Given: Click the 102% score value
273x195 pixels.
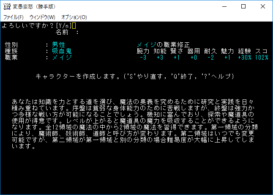Looking at the screenshot, I should [261, 57].
